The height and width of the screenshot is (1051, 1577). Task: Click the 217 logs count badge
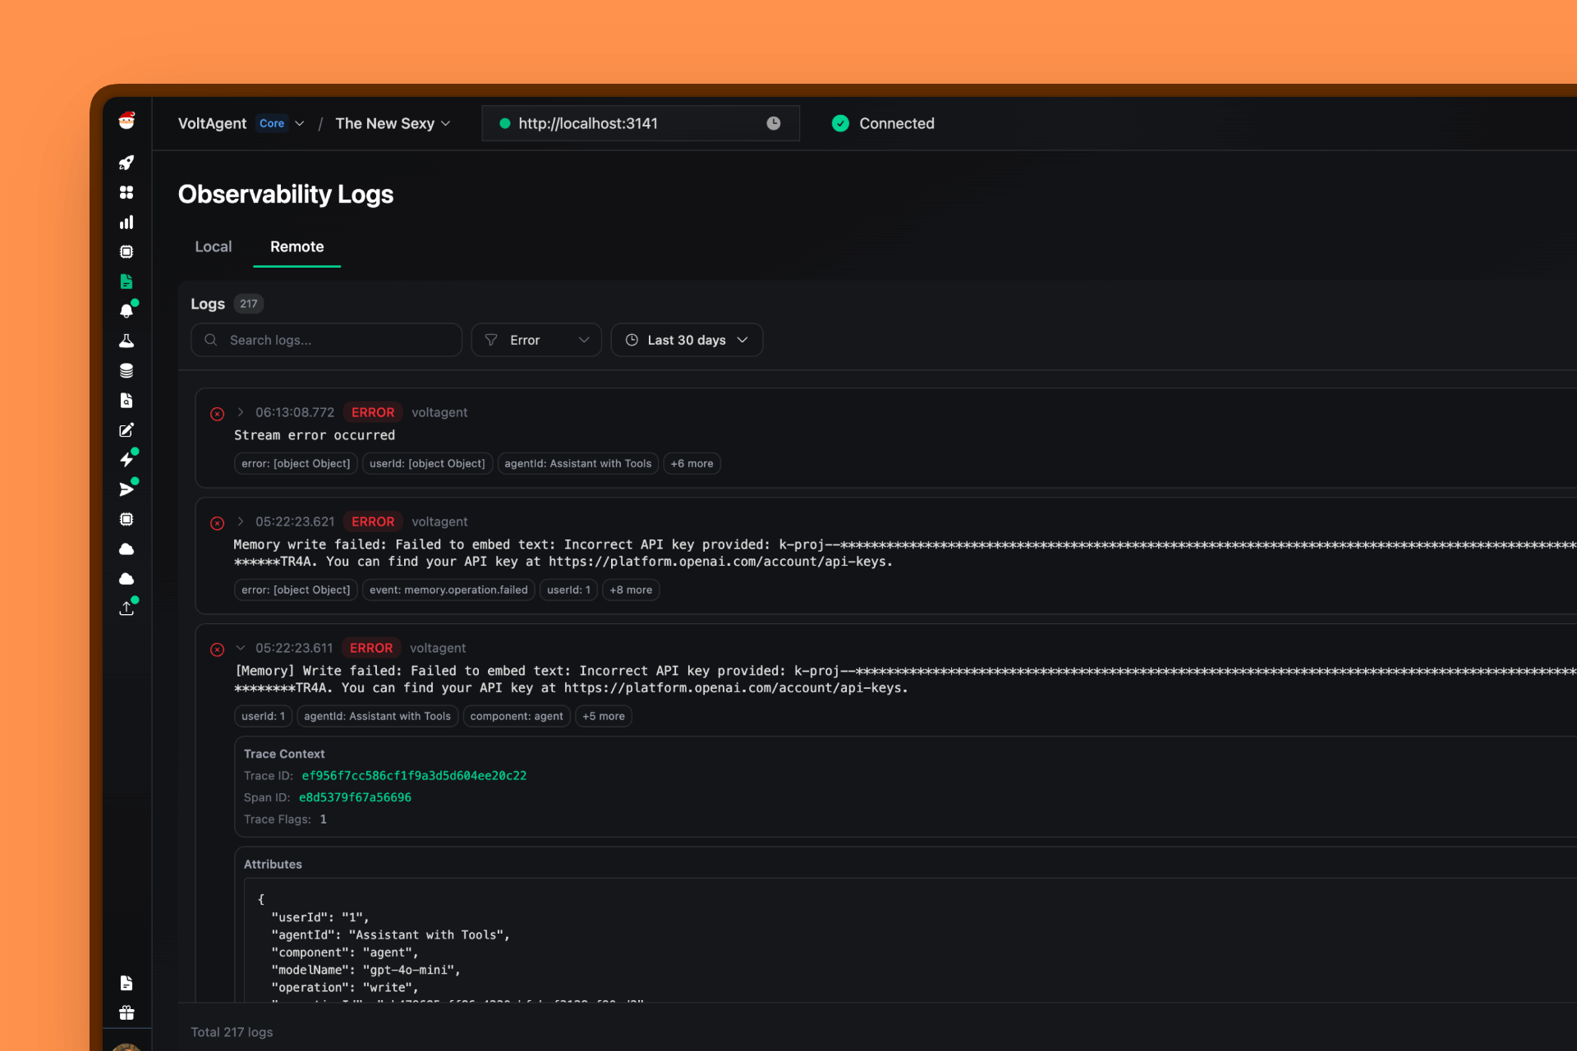tap(249, 304)
